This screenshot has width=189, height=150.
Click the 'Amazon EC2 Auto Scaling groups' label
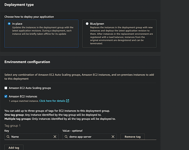(x=30, y=88)
